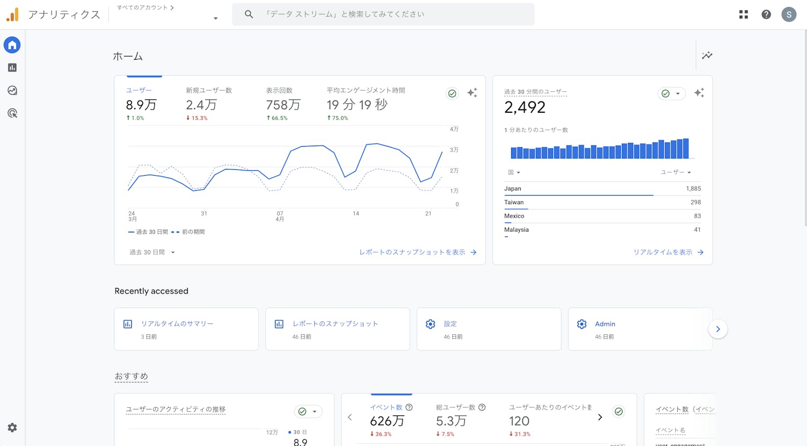Expand the 過去 30 日間 date range dropdown
The height and width of the screenshot is (446, 807).
(152, 252)
